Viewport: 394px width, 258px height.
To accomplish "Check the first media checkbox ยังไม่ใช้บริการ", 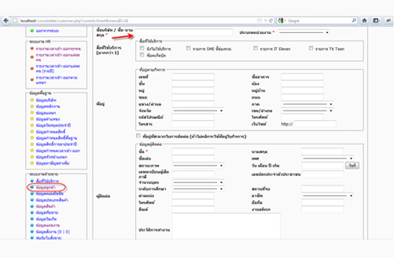I will 142,48.
